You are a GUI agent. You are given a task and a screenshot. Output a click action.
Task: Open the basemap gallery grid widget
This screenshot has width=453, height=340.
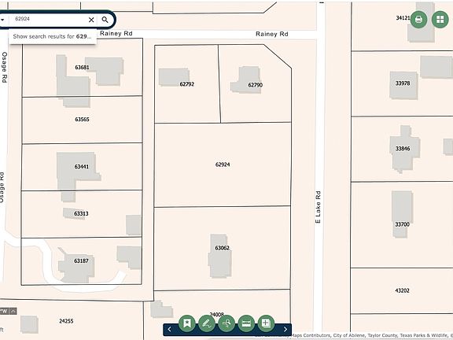click(440, 20)
